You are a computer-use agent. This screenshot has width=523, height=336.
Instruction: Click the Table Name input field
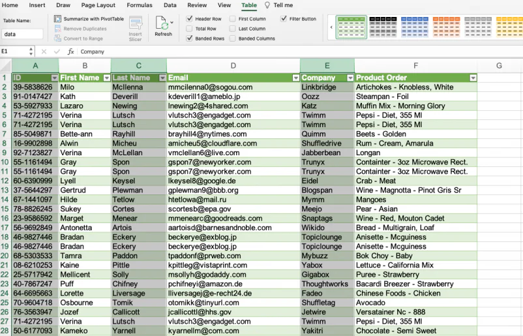[22, 34]
